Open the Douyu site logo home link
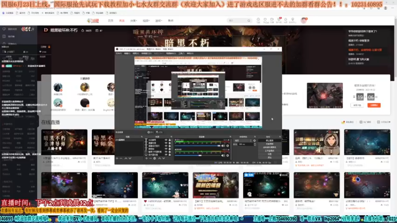The width and height of the screenshot is (397, 223). tap(93, 21)
